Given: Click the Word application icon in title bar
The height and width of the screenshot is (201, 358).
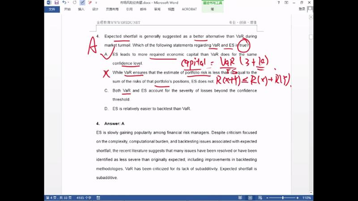Looking at the screenshot, I should (x=49, y=3).
